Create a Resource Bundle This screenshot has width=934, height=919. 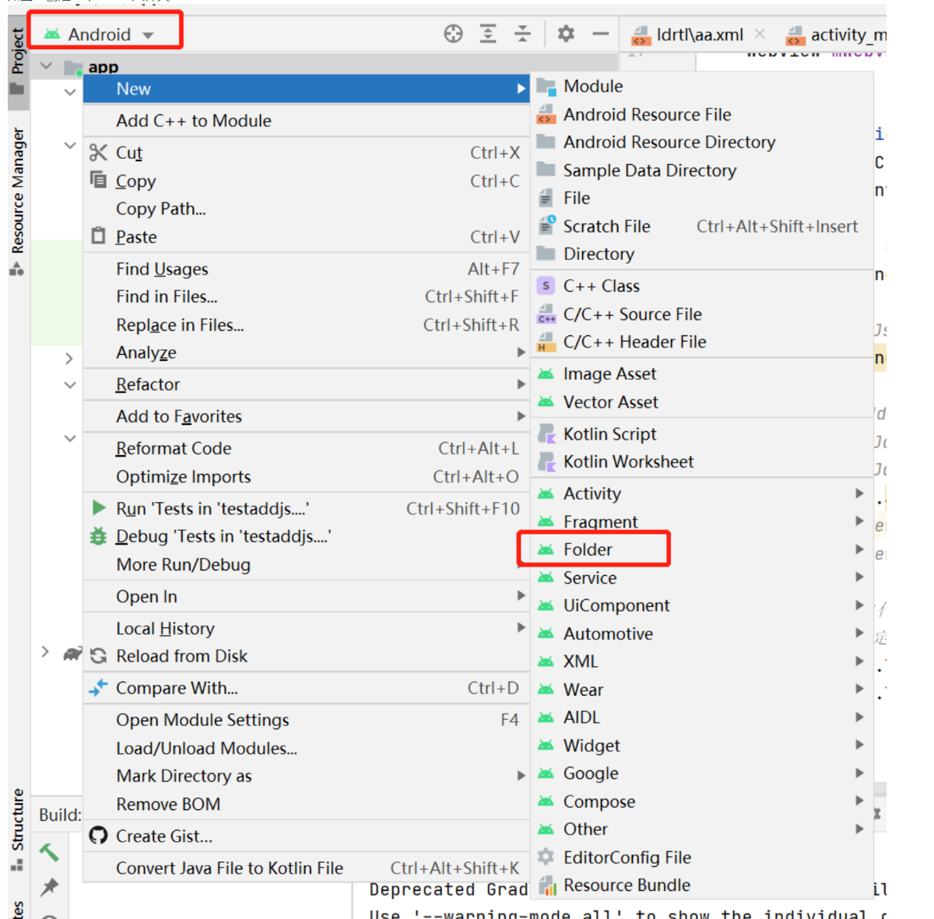click(x=702, y=885)
